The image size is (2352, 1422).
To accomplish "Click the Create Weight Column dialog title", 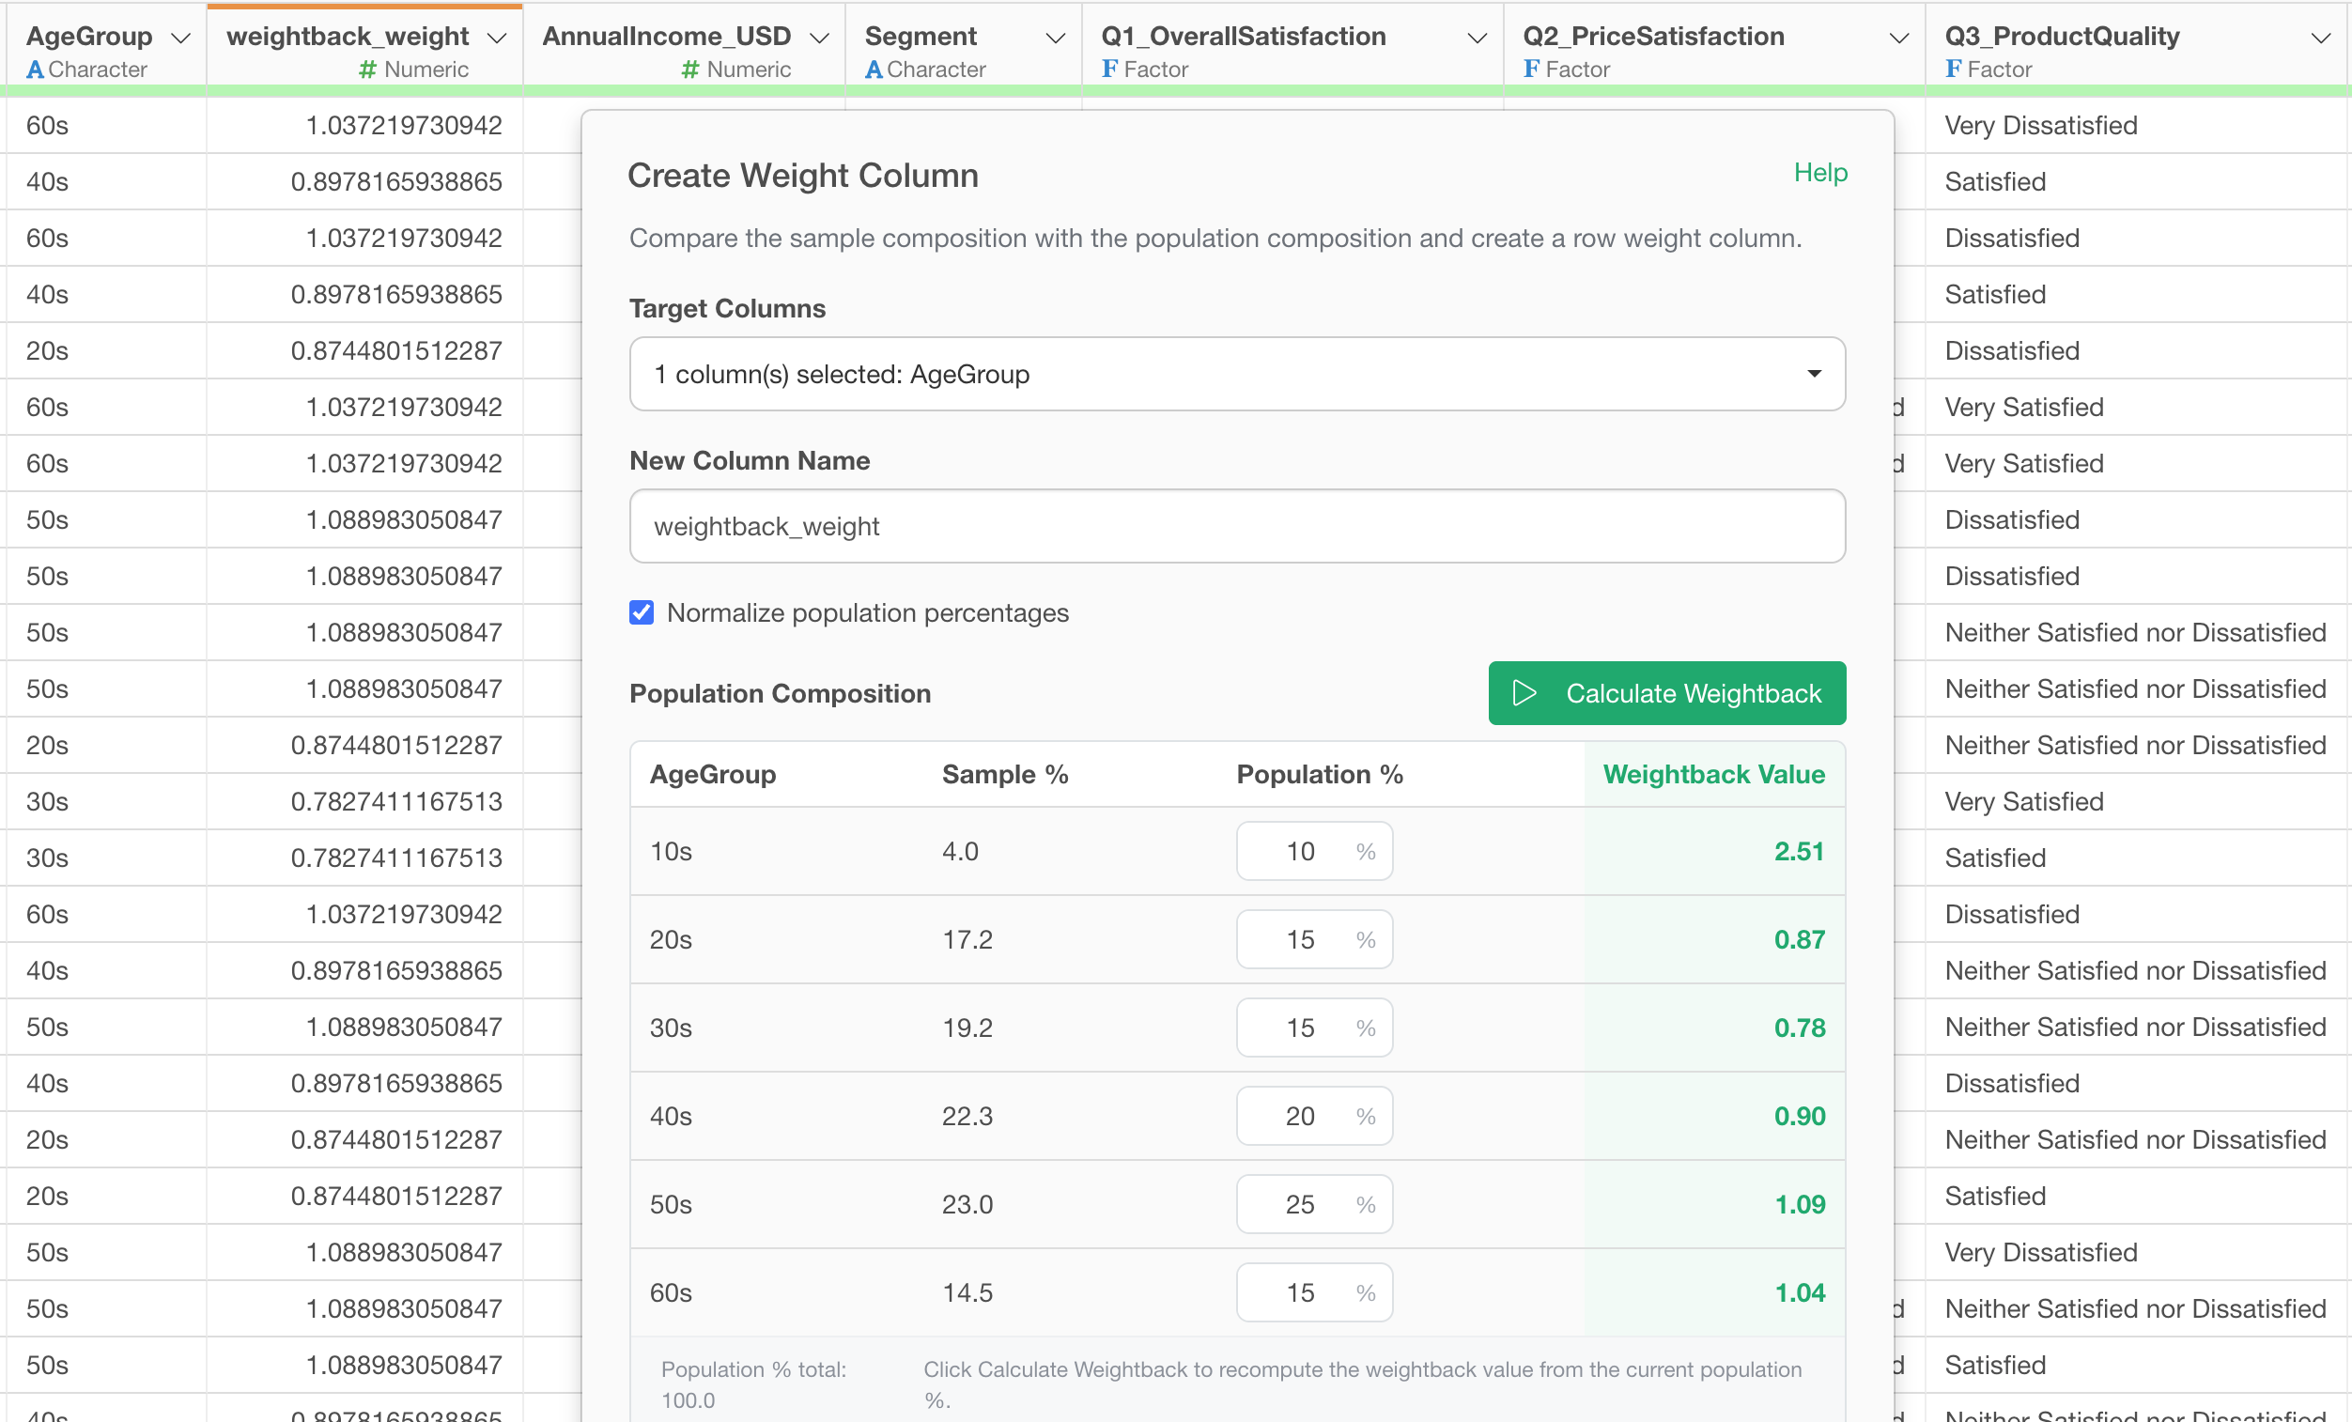I will [803, 176].
